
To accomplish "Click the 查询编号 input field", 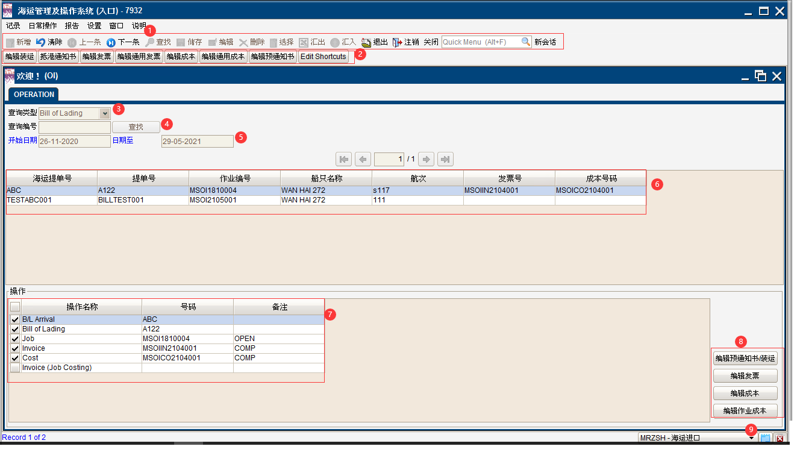I will [75, 127].
